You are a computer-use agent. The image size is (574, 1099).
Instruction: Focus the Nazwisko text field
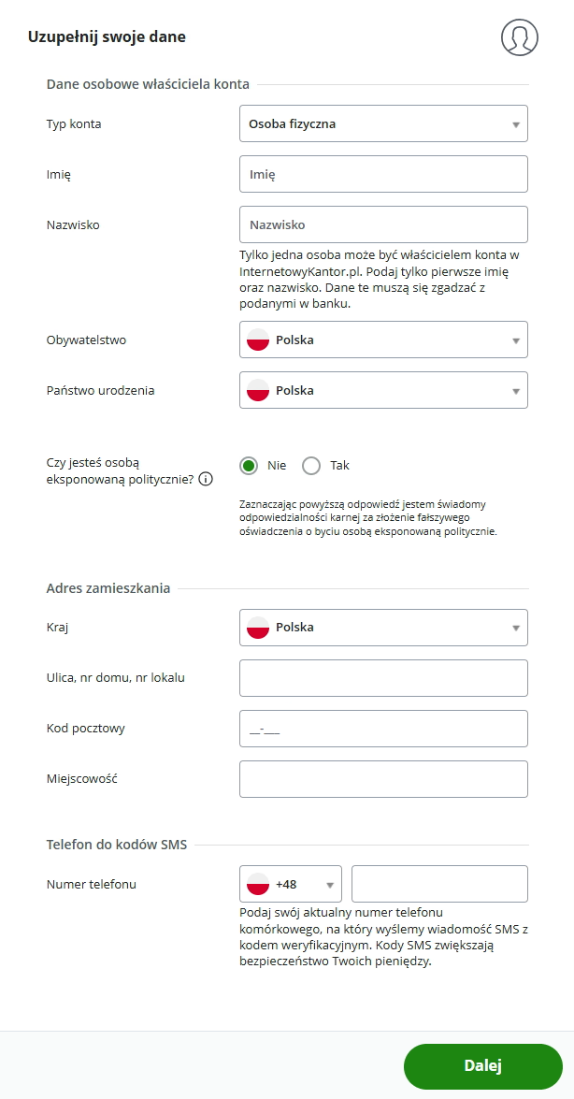383,224
